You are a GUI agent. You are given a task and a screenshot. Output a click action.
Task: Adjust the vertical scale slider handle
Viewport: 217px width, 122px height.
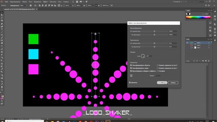pyautogui.click(x=154, y=35)
